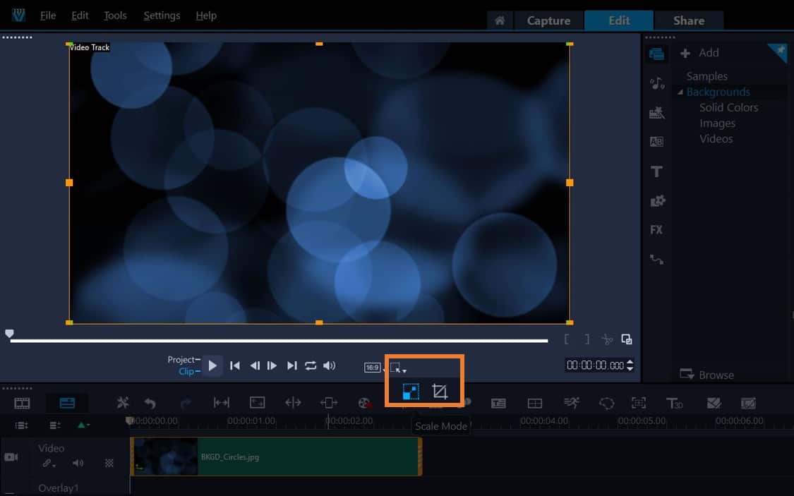Click the Redo arrow
Viewport: 794px width, 496px height.
point(186,403)
